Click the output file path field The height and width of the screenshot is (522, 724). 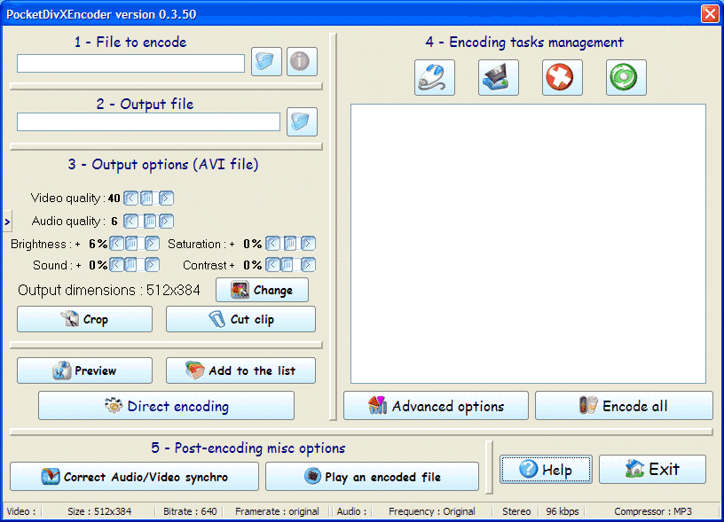[x=148, y=122]
